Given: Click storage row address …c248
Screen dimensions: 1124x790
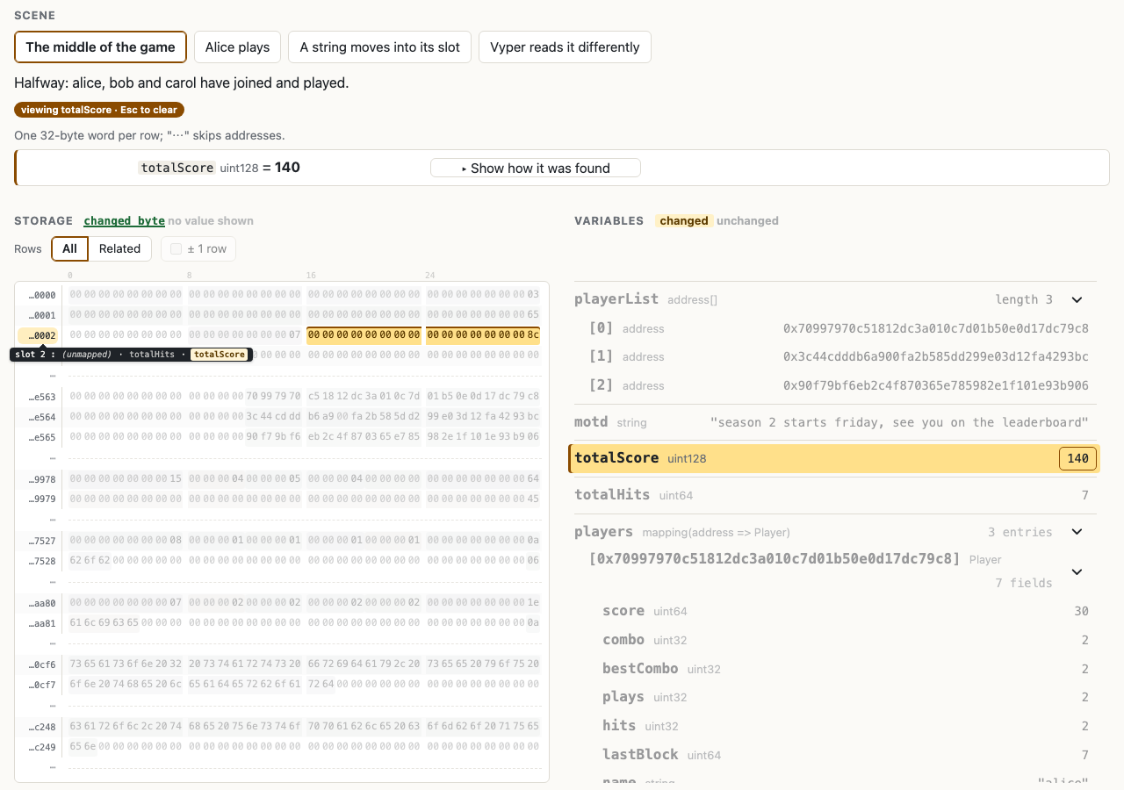Looking at the screenshot, I should pos(41,726).
